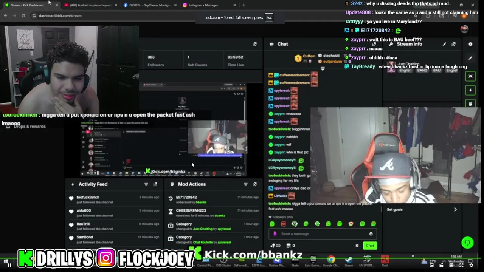Click the Followers only chat mode label
Image resolution: width=484 pixels, height=272 pixels.
tap(282, 217)
